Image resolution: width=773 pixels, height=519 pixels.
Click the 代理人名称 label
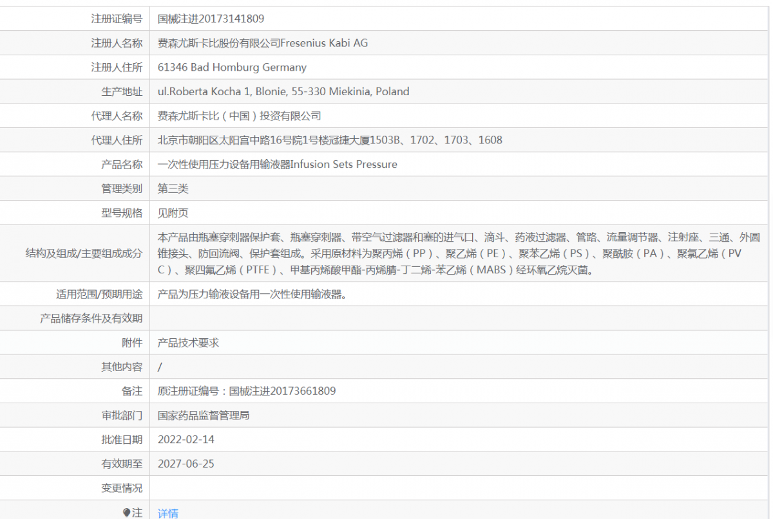(x=117, y=116)
